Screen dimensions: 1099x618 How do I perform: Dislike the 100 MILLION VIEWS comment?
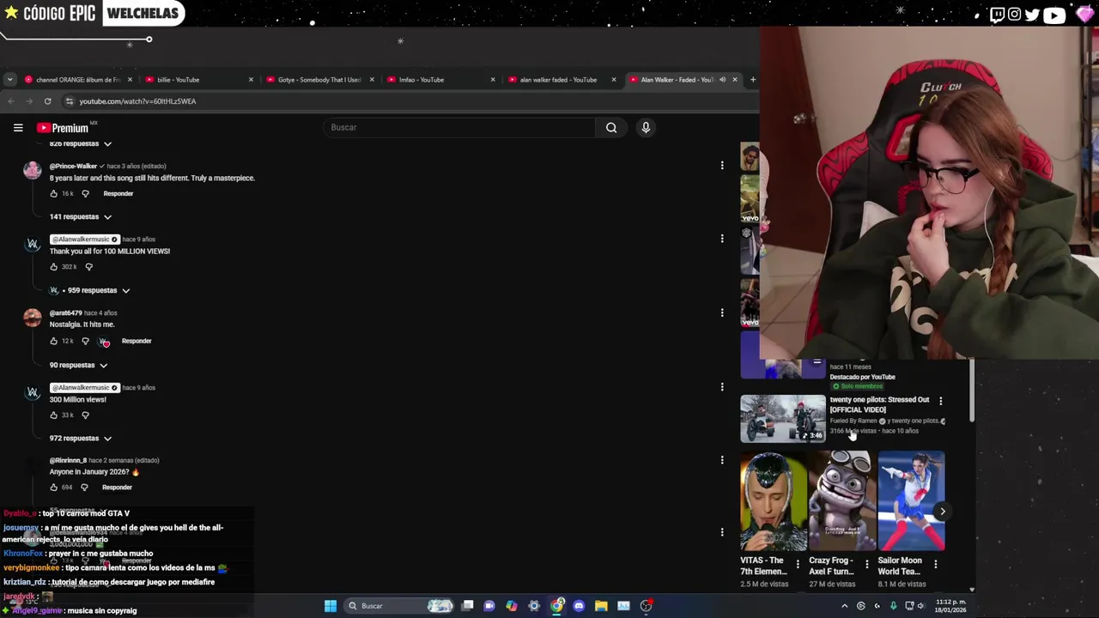[x=88, y=267]
